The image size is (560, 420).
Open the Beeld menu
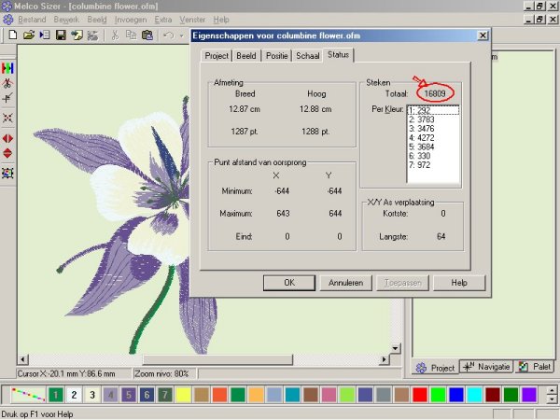pyautogui.click(x=97, y=20)
